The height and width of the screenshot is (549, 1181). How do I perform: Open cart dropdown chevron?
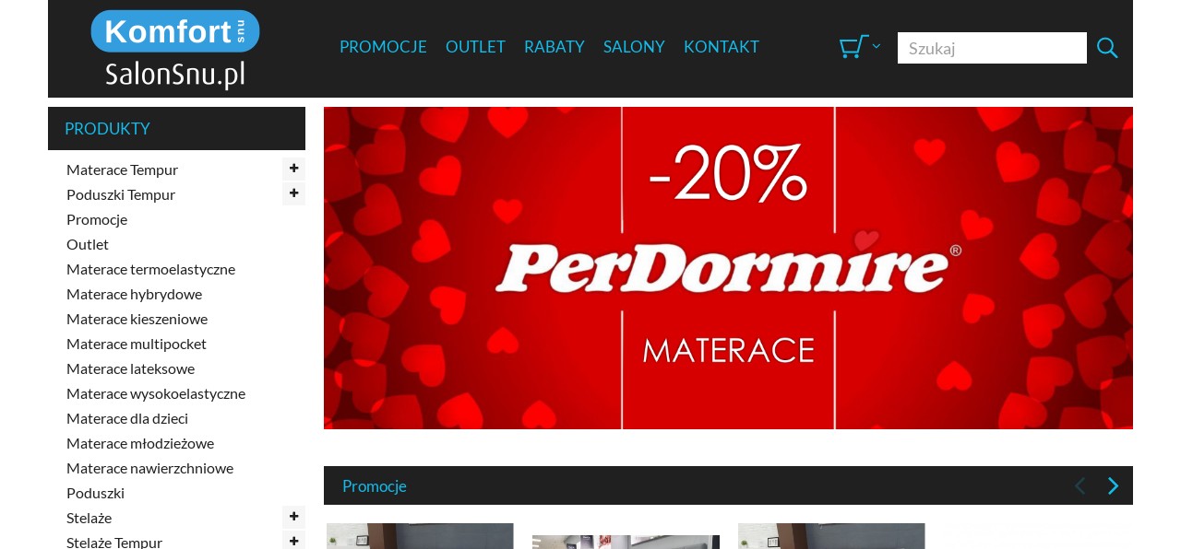pyautogui.click(x=877, y=46)
